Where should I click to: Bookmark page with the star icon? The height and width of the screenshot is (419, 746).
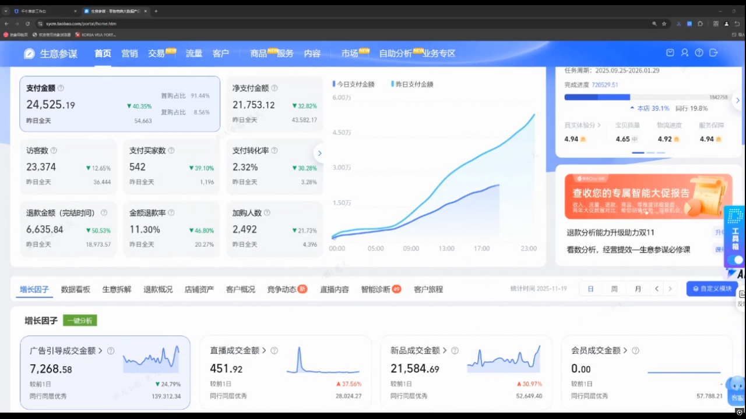(x=664, y=24)
